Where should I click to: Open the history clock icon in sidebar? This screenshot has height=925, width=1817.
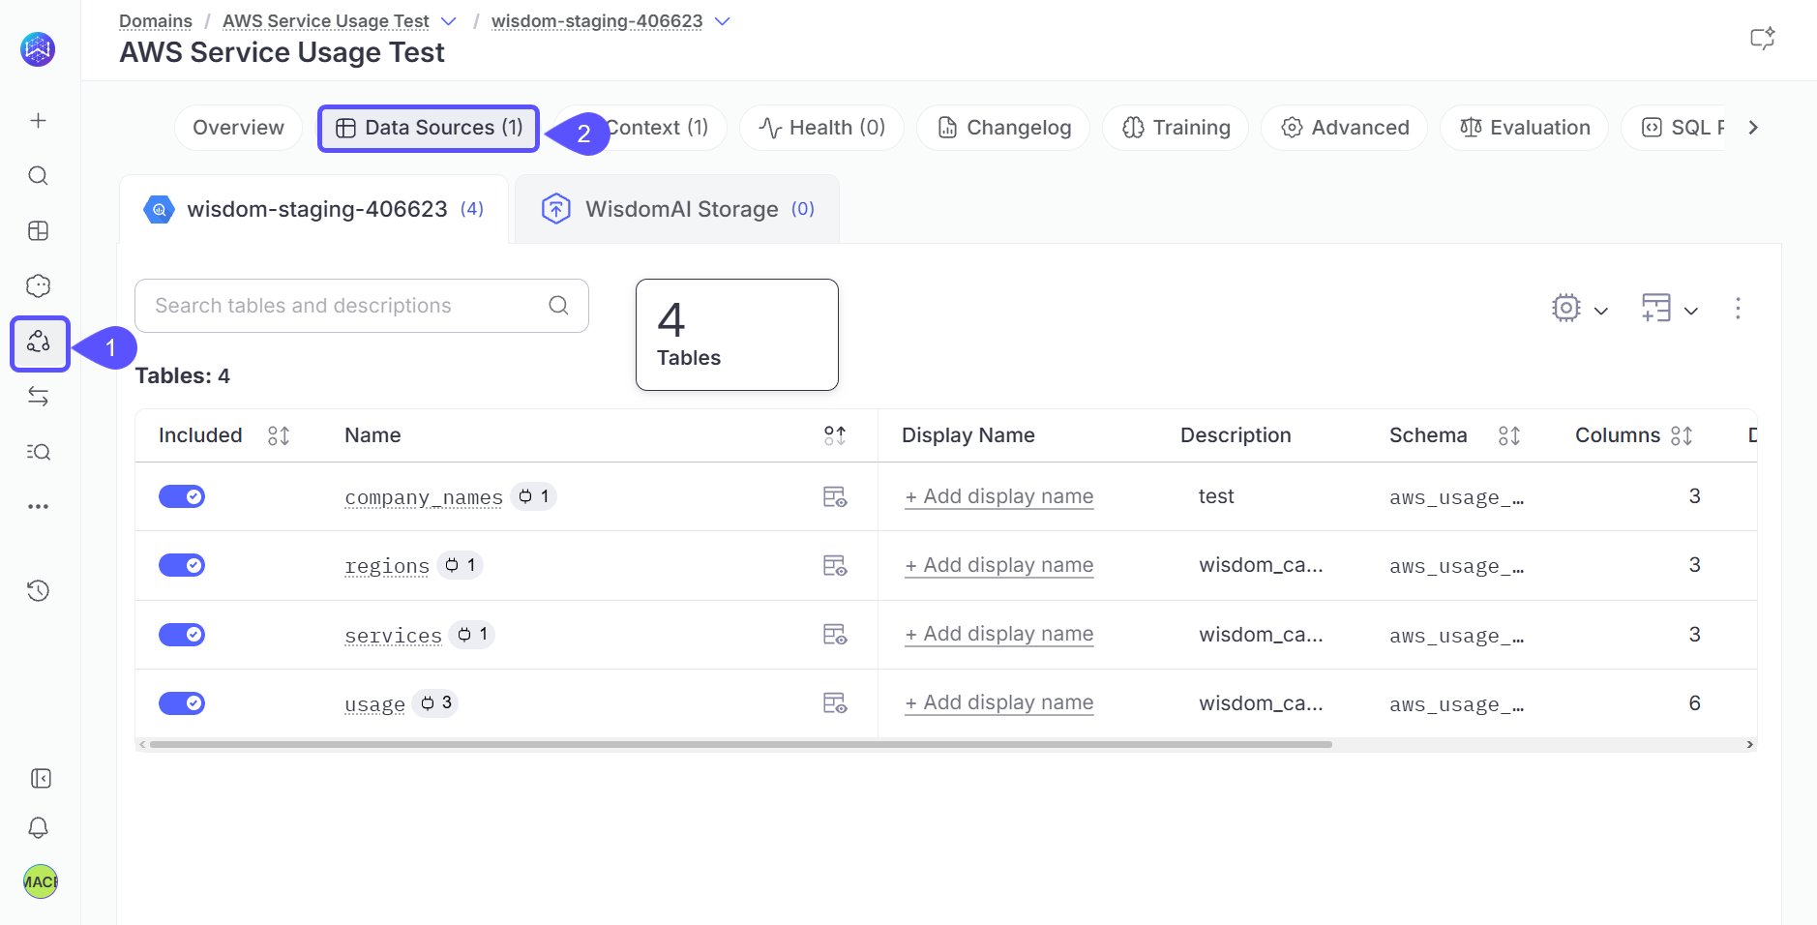(38, 590)
